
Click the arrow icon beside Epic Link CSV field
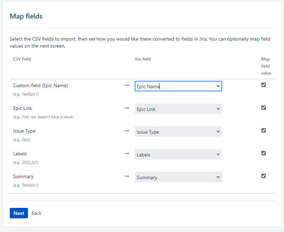[x=126, y=108]
